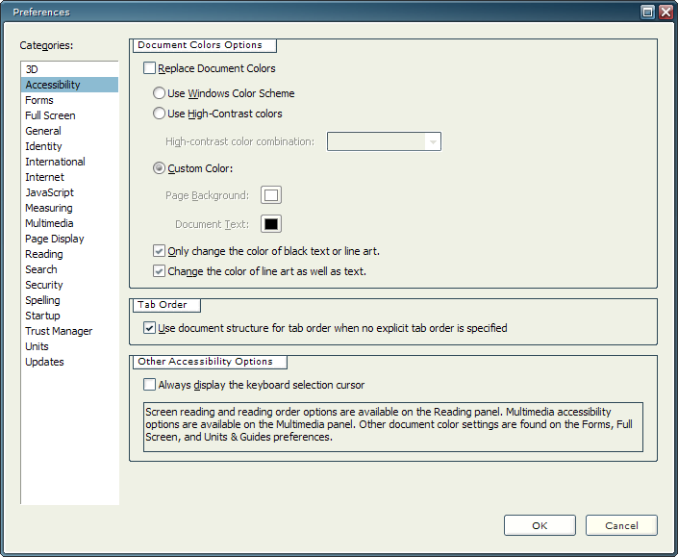The image size is (678, 557).
Task: Open Updates preferences category
Action: point(69,362)
